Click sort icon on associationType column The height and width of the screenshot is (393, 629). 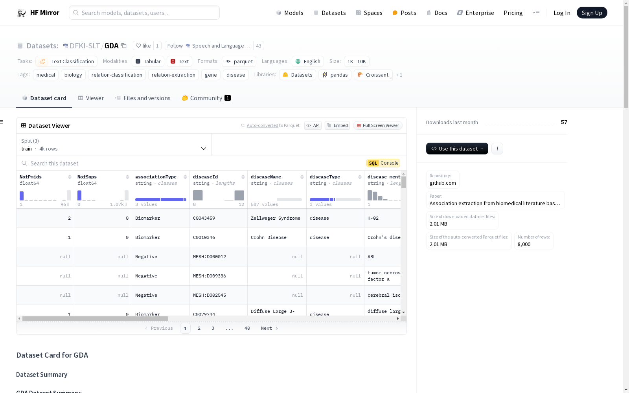pos(185,177)
